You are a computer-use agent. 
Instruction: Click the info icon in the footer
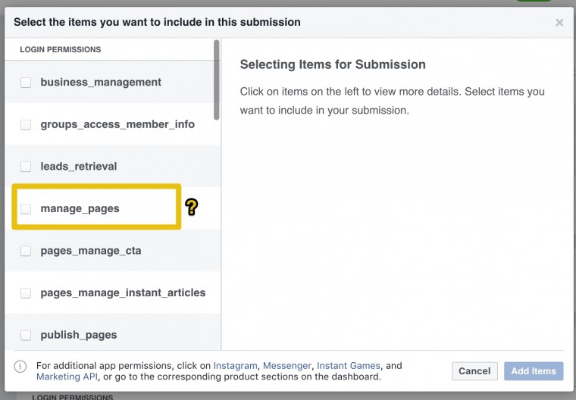pos(20,367)
